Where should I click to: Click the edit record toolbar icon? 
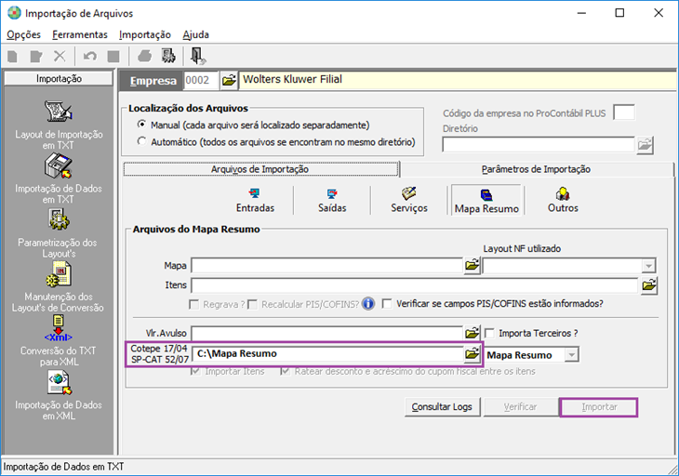click(x=36, y=57)
